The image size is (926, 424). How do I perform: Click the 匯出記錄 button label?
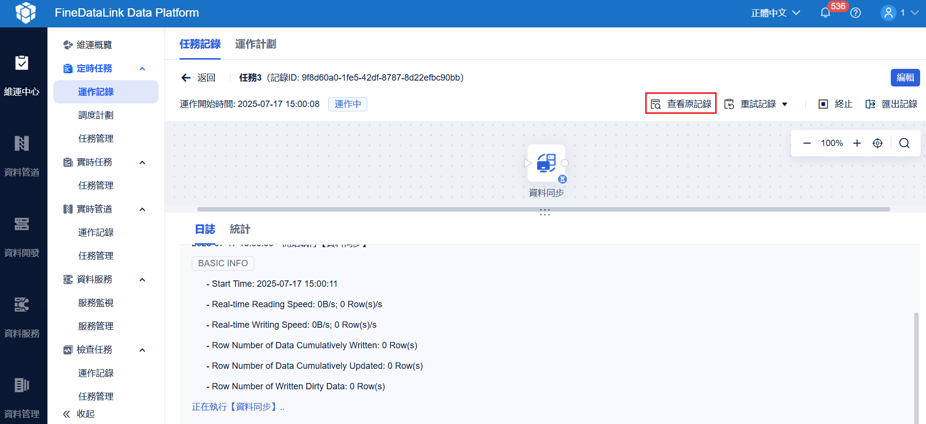point(900,104)
